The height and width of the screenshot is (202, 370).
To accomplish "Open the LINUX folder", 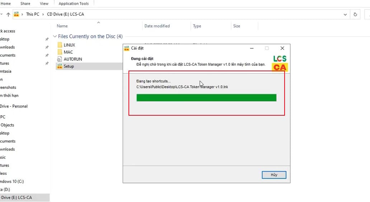I will [69, 45].
